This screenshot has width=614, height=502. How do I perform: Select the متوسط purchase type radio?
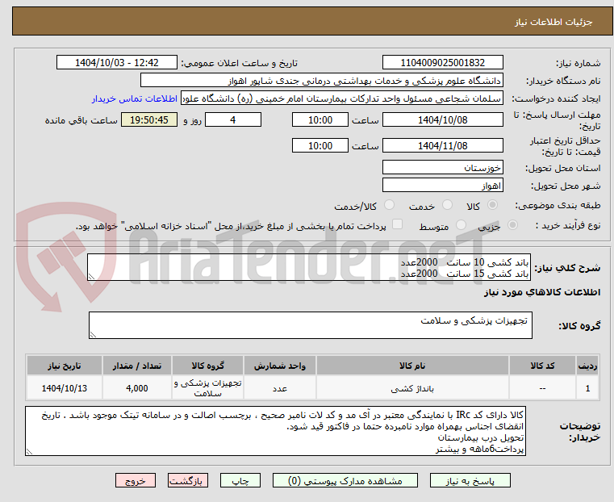(461, 224)
